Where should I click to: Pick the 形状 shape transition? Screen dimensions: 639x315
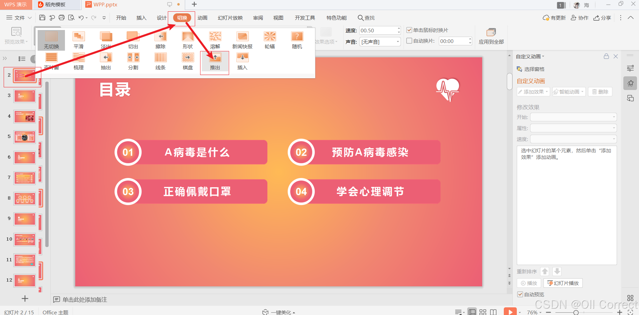coord(188,40)
